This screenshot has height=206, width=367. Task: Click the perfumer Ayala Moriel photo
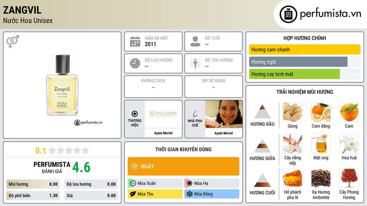tap(224, 114)
